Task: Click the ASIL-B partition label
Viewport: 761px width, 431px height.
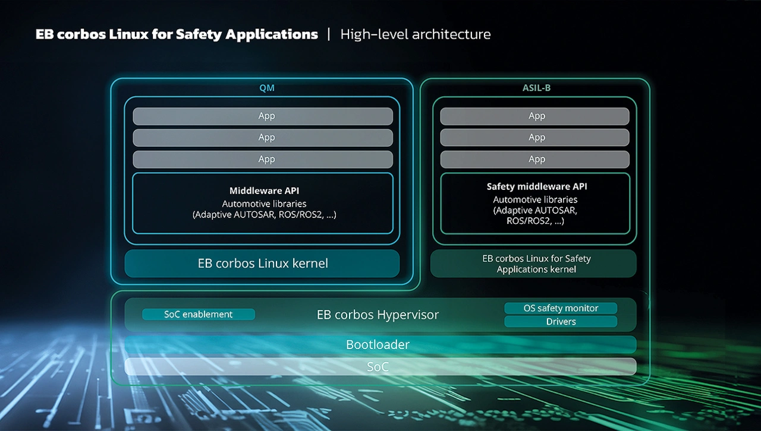Action: pyautogui.click(x=536, y=88)
